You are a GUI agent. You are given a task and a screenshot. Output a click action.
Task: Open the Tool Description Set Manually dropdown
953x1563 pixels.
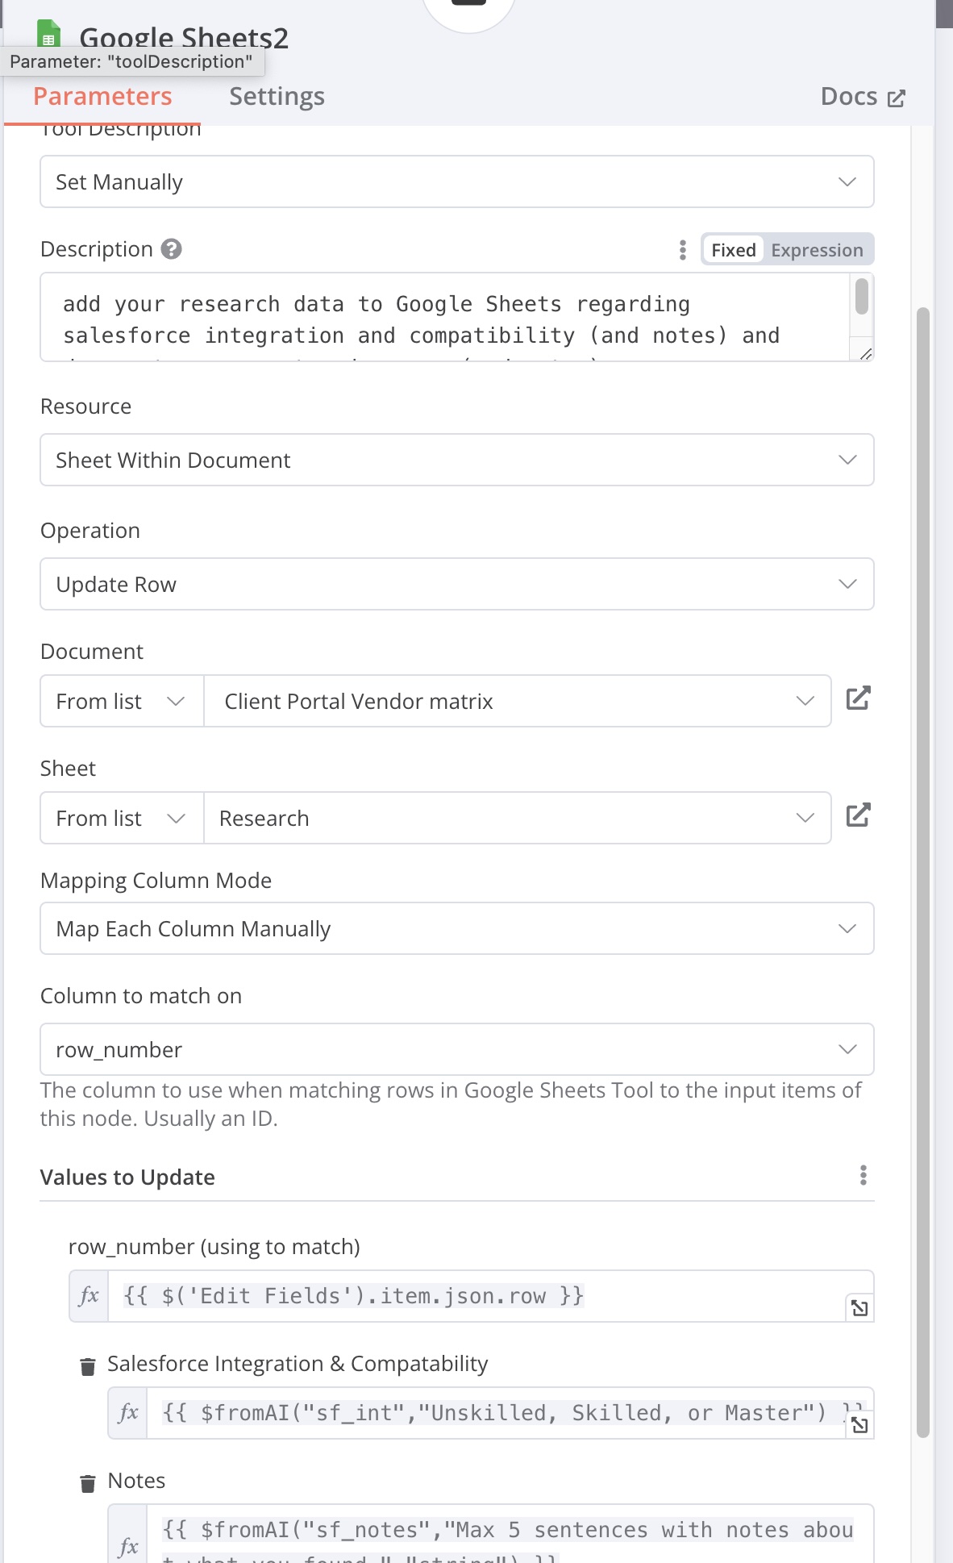click(457, 181)
